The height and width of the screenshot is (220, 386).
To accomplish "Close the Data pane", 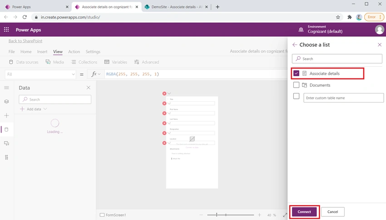I will click(x=89, y=88).
